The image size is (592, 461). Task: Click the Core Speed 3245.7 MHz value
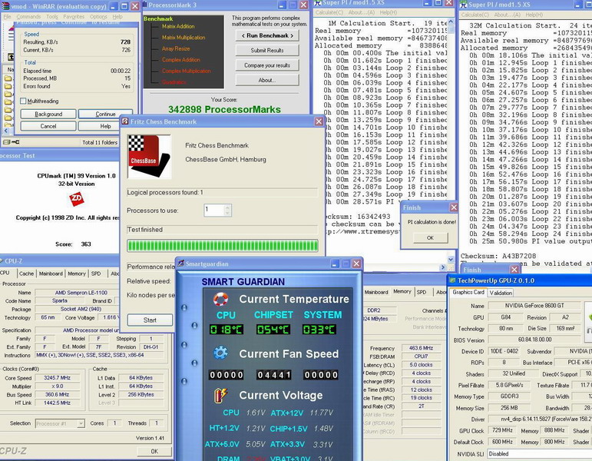coord(58,377)
